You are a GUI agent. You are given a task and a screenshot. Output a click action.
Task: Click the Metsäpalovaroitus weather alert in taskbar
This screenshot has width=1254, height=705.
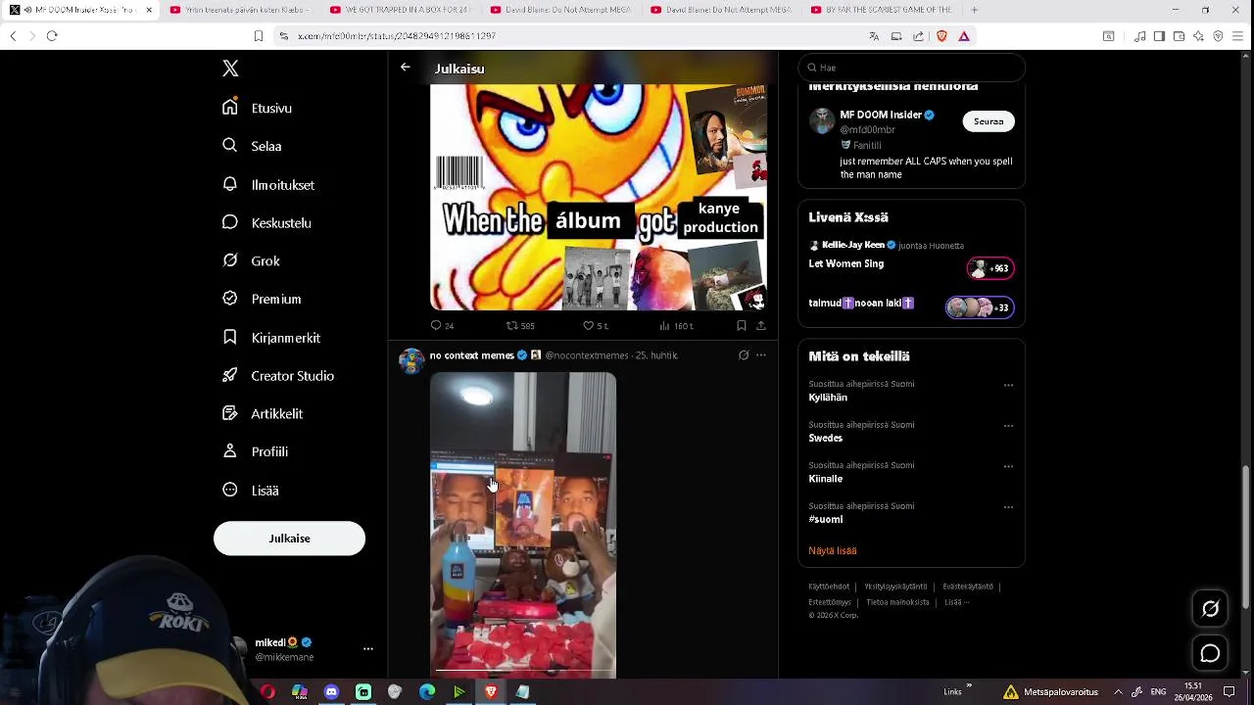pos(1049,692)
